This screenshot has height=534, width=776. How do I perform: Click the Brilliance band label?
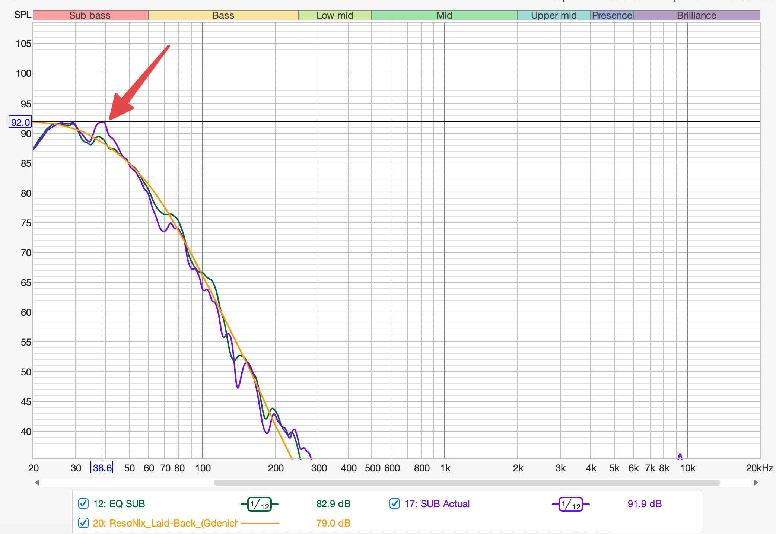(x=696, y=15)
